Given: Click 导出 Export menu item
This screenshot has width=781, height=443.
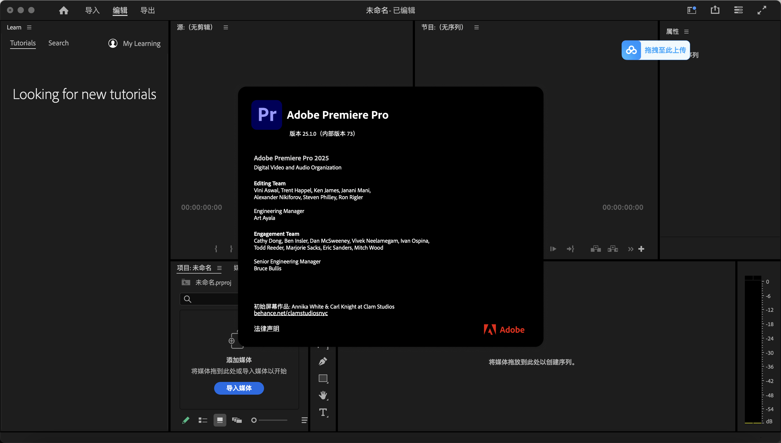Looking at the screenshot, I should [x=147, y=10].
